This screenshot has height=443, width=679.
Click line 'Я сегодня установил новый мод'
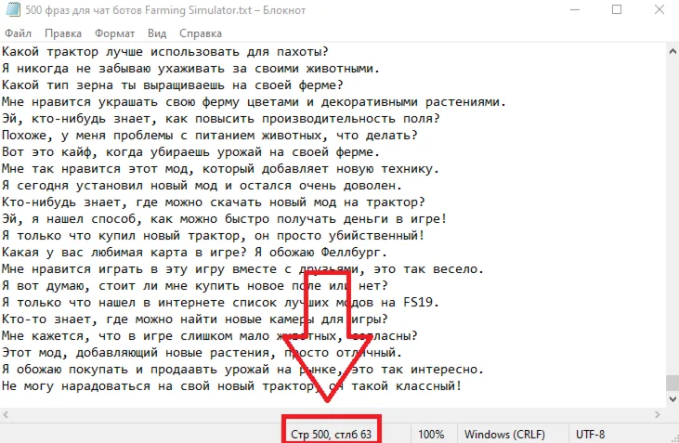pyautogui.click(x=110, y=186)
